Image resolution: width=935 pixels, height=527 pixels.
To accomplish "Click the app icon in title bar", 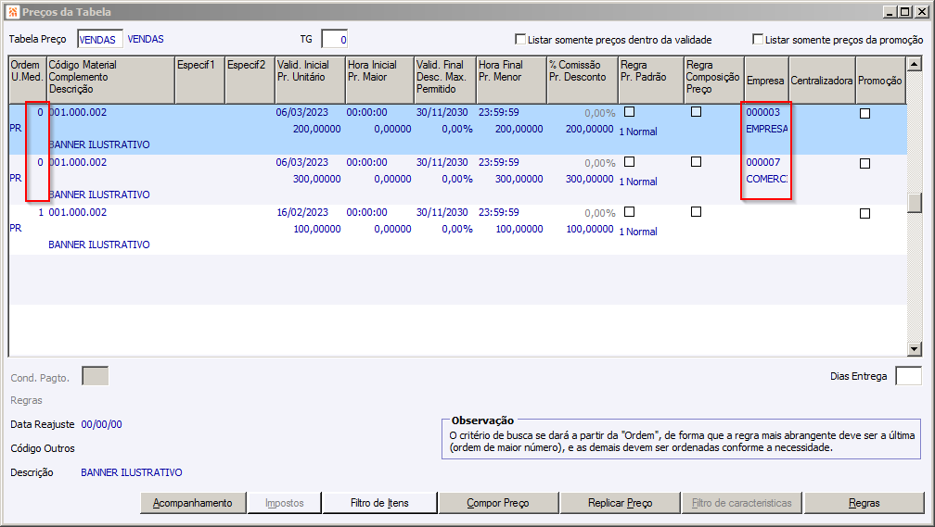I will click(x=12, y=12).
